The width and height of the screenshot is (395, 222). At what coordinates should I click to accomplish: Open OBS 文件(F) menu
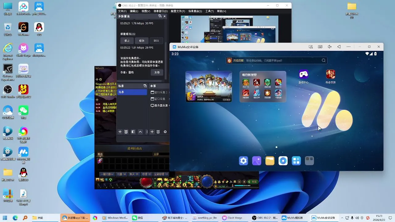pyautogui.click(x=122, y=11)
